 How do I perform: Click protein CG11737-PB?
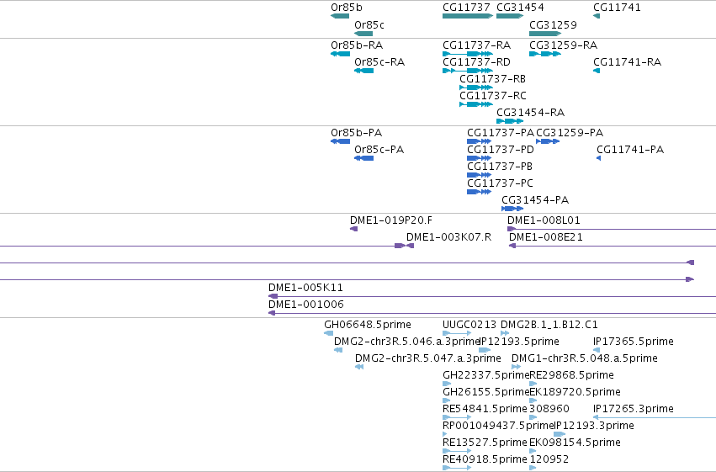tap(500, 167)
